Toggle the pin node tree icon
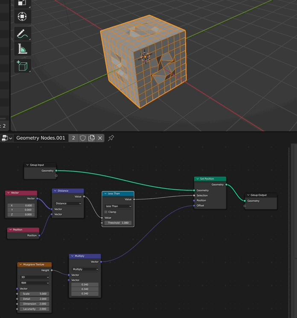The image size is (297, 318). [111, 138]
